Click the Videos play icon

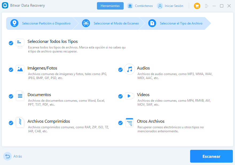click(x=129, y=96)
